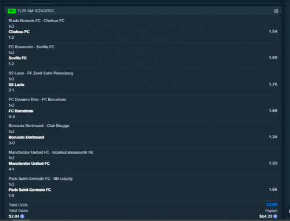The width and height of the screenshot is (290, 221).
Task: Click the horizontal scrollbar thumb at bottom
Action: click(x=21, y=220)
